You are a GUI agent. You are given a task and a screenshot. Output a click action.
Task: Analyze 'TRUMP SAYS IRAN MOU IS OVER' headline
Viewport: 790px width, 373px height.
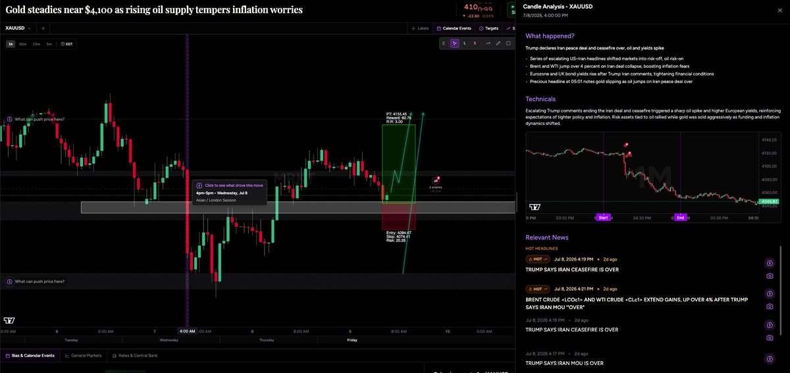point(770,359)
